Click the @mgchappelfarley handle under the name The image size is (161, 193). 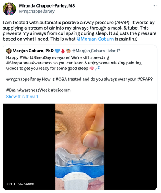click(37, 11)
